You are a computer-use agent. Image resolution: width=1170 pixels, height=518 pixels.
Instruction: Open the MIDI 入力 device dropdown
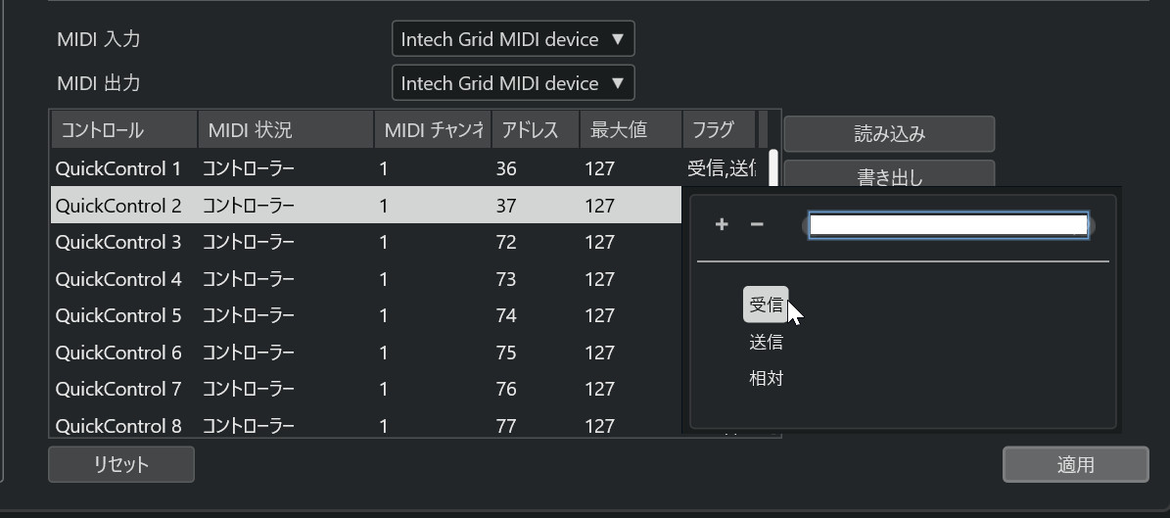tap(513, 40)
